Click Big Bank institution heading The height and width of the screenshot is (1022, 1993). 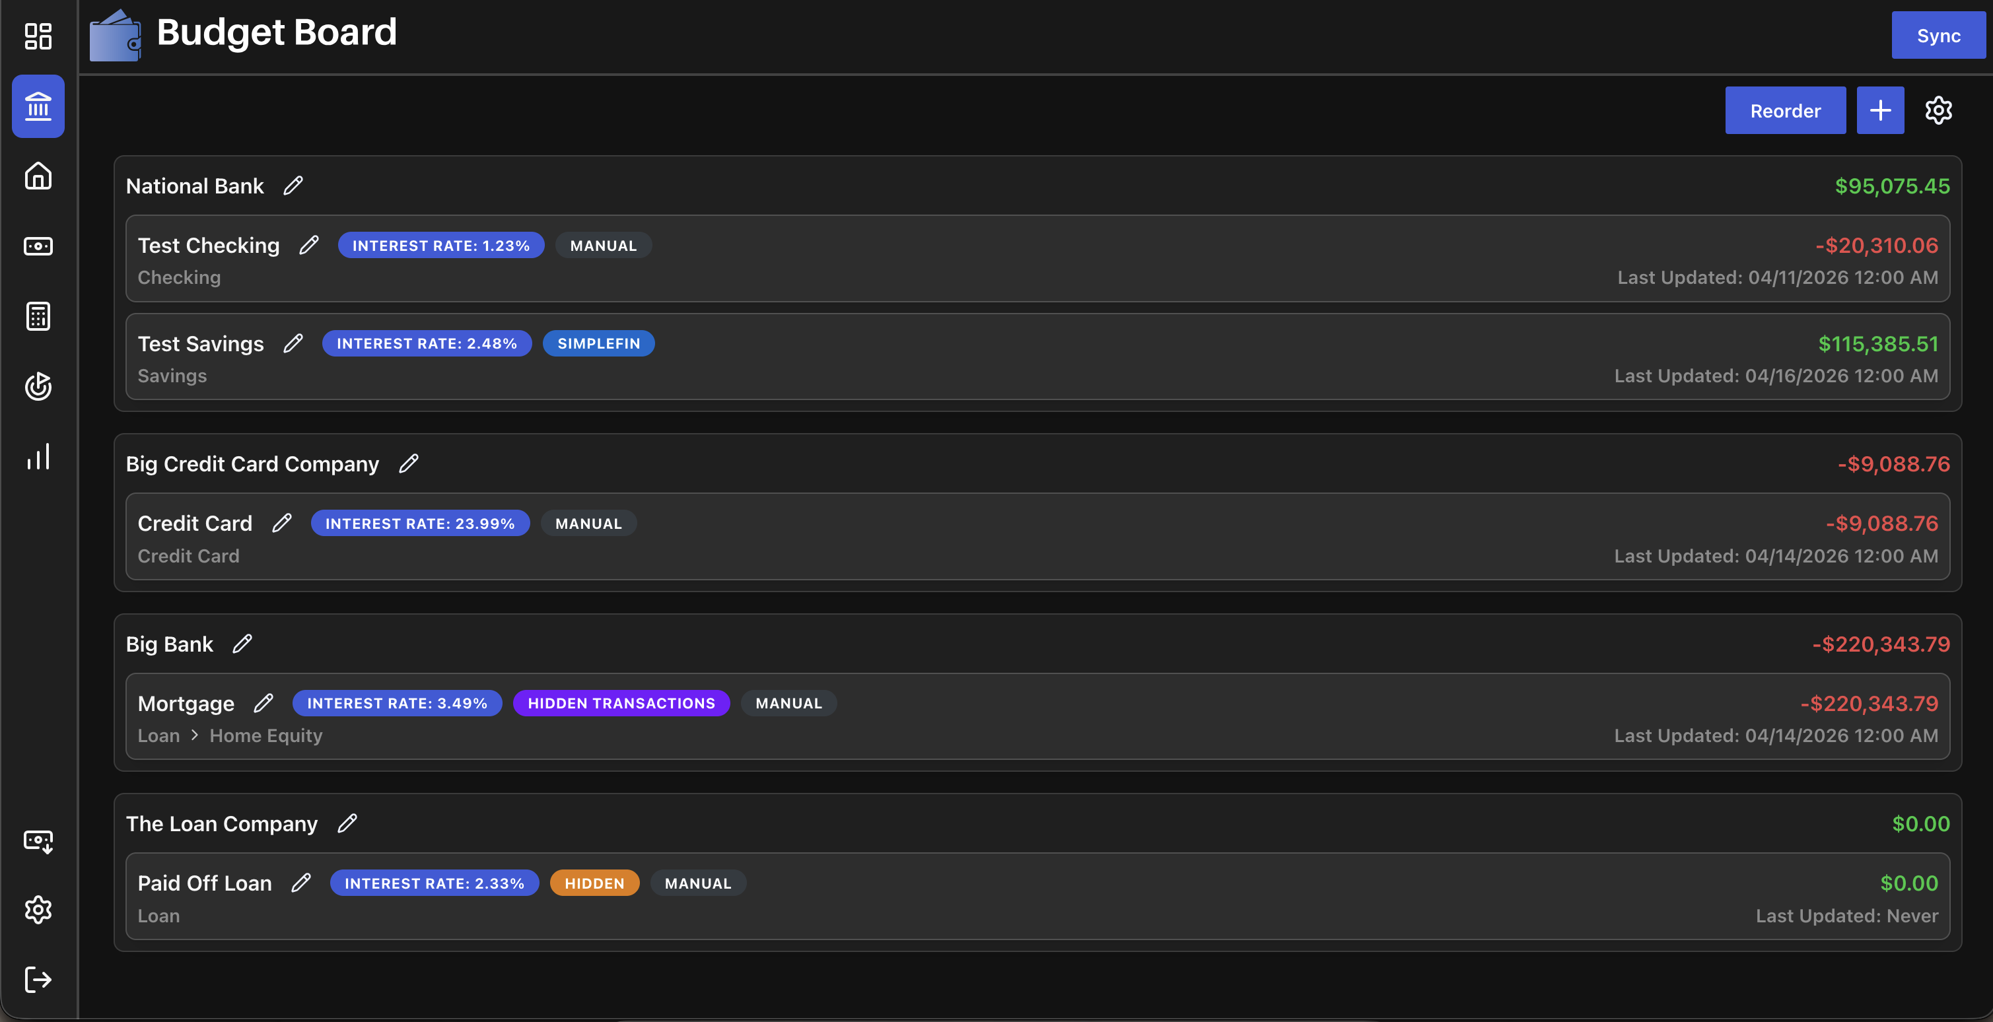click(x=168, y=644)
